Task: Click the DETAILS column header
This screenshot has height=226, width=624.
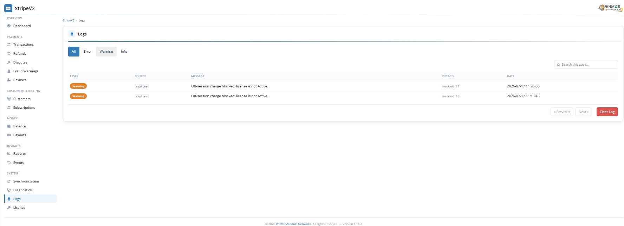Action: [x=448, y=76]
